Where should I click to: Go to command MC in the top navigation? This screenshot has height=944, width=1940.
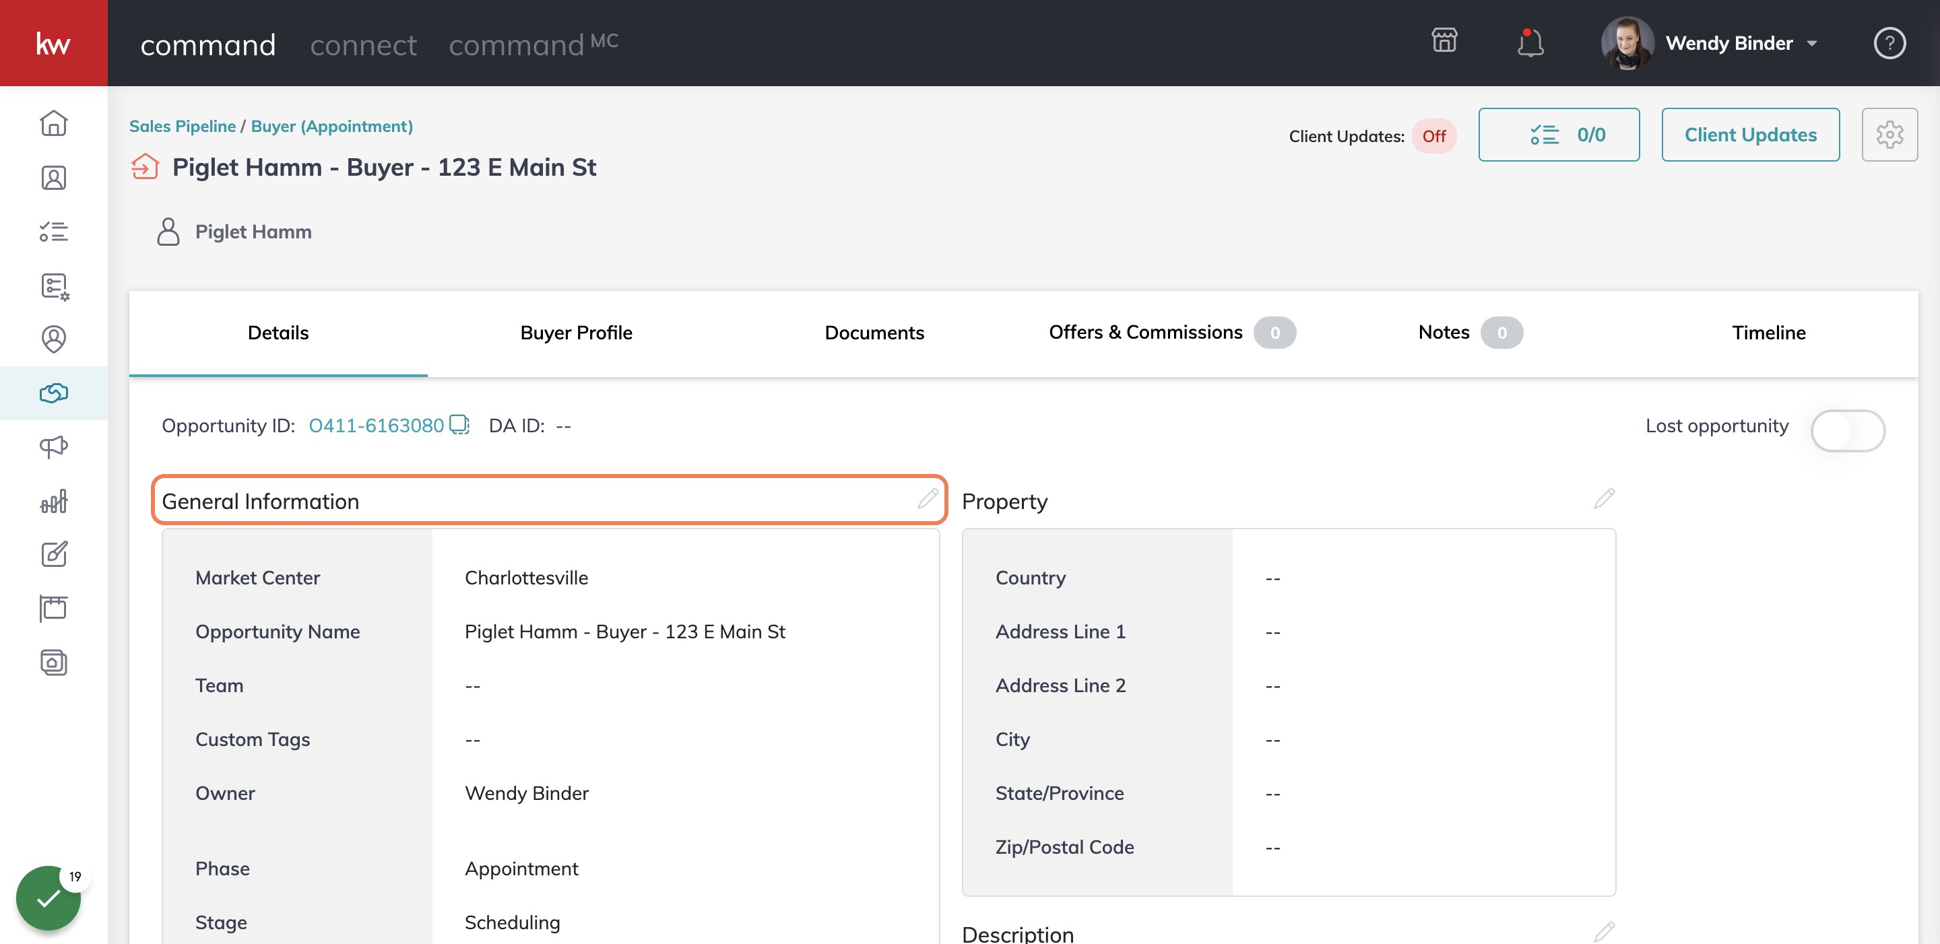coord(533,45)
